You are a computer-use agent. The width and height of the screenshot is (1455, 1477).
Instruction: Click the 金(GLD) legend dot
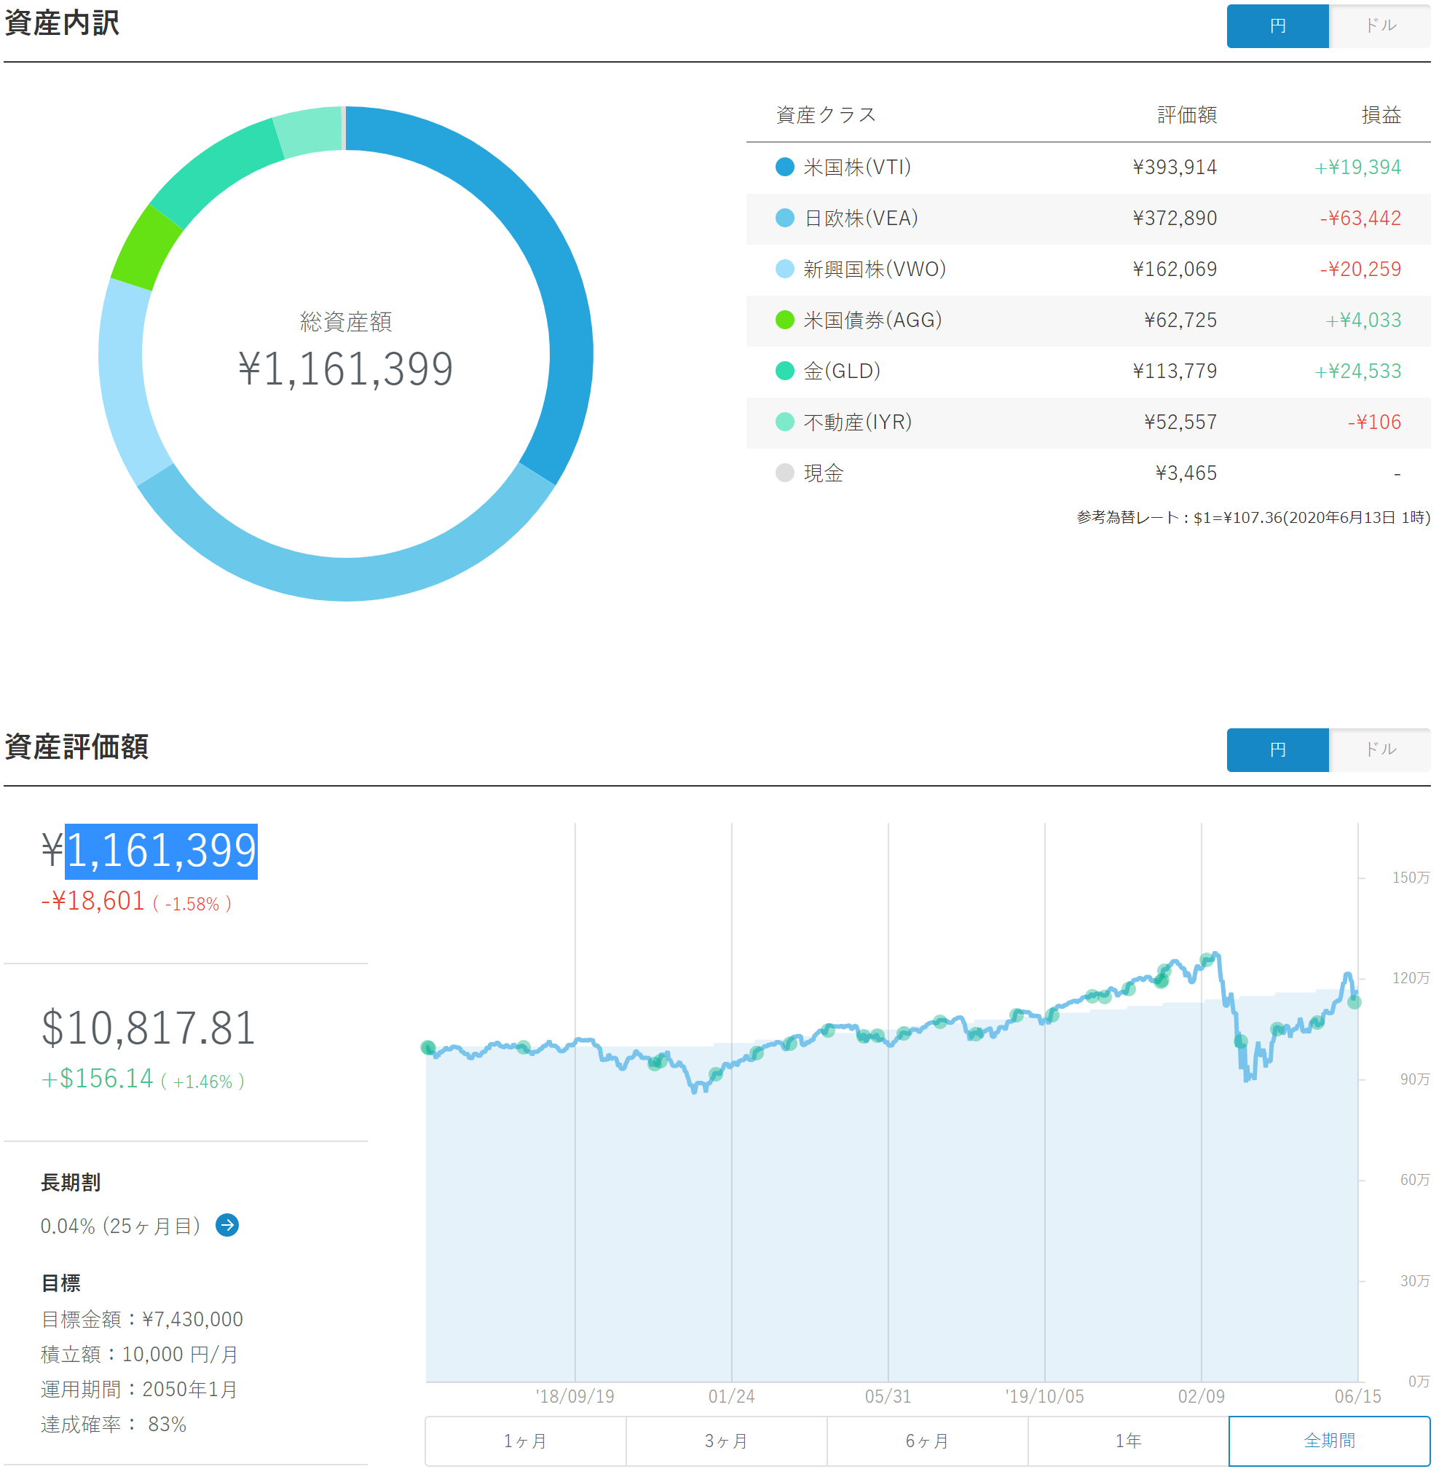[x=785, y=371]
